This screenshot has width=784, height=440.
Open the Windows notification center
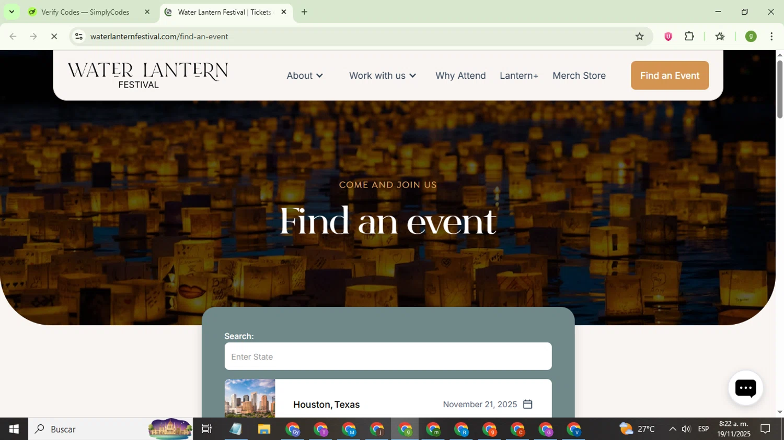click(766, 429)
